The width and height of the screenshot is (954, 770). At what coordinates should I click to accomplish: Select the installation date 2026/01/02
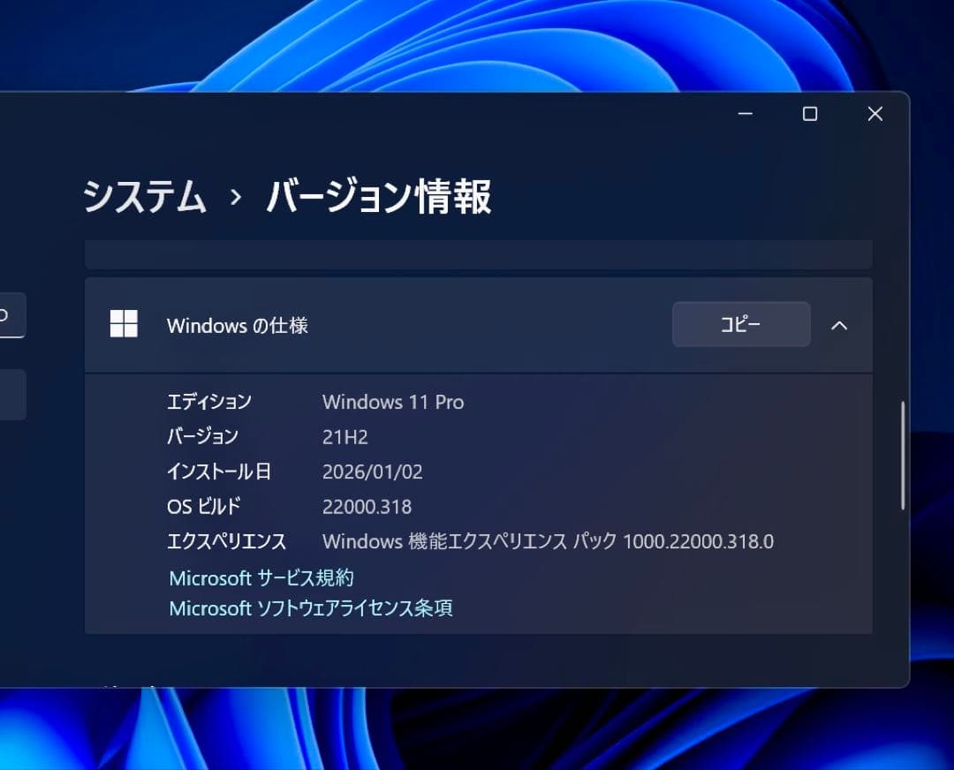coord(373,472)
